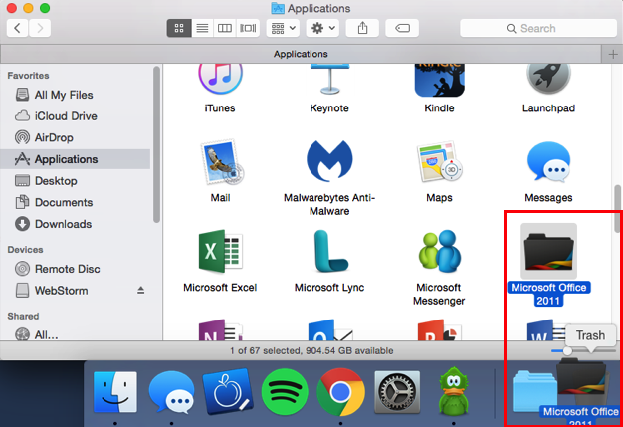Viewport: 623px width, 427px height.
Task: Click the Share toolbar button
Action: tap(362, 28)
